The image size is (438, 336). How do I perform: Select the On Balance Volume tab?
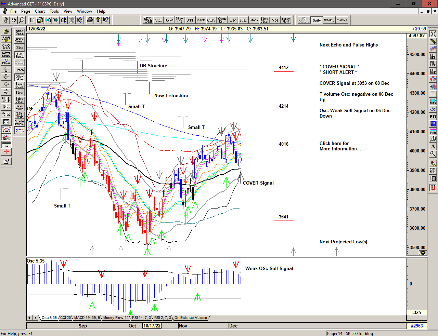point(191,318)
